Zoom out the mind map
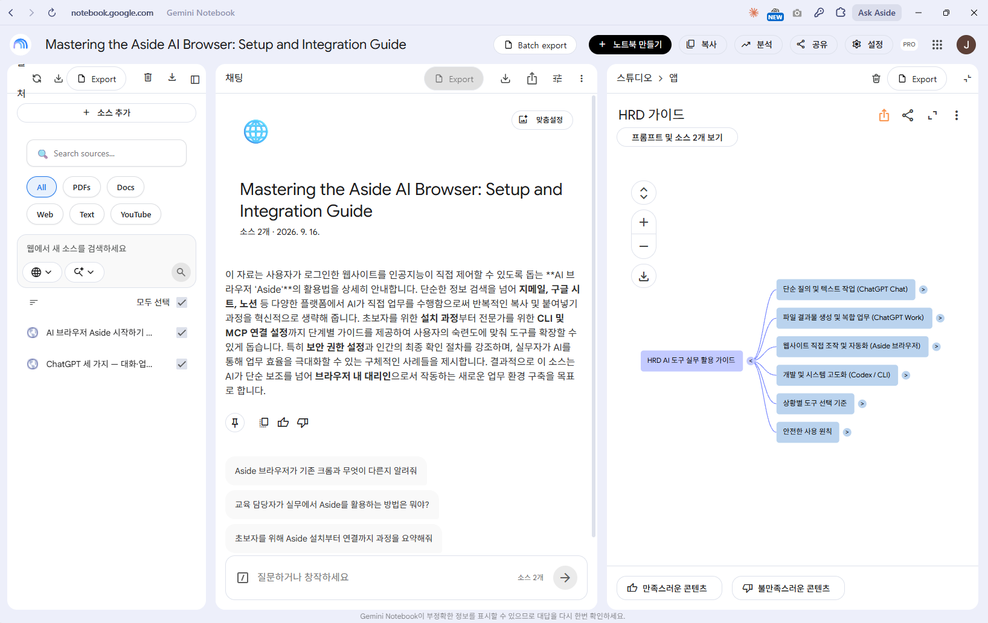Viewport: 988px width, 623px height. 644,246
